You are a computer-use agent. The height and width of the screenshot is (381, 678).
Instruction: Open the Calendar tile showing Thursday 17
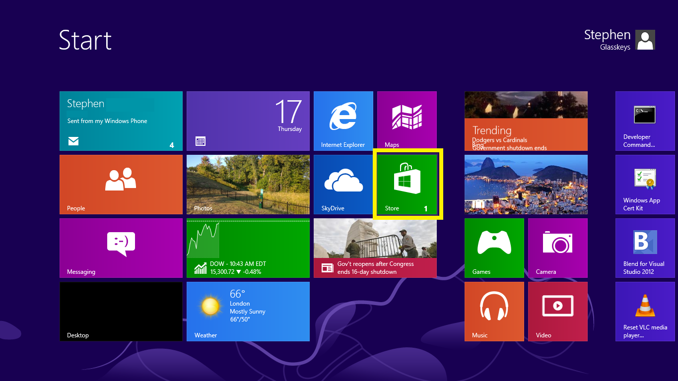point(248,121)
